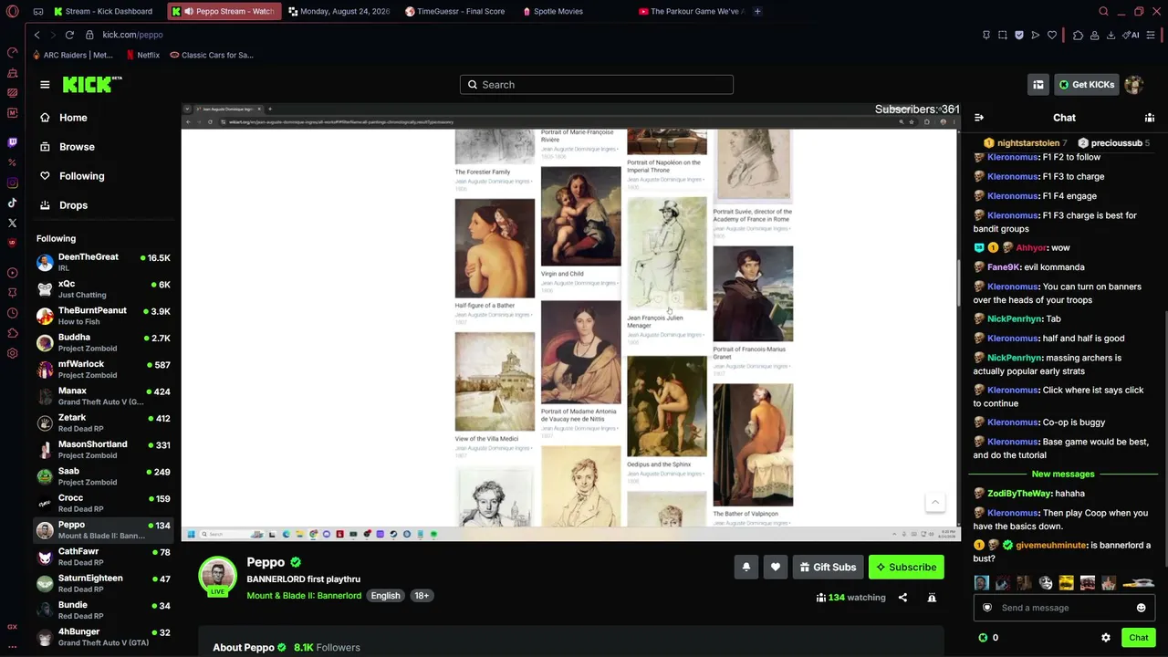Open Browse in Kick sidebar
Image resolution: width=1168 pixels, height=657 pixels.
click(67, 147)
